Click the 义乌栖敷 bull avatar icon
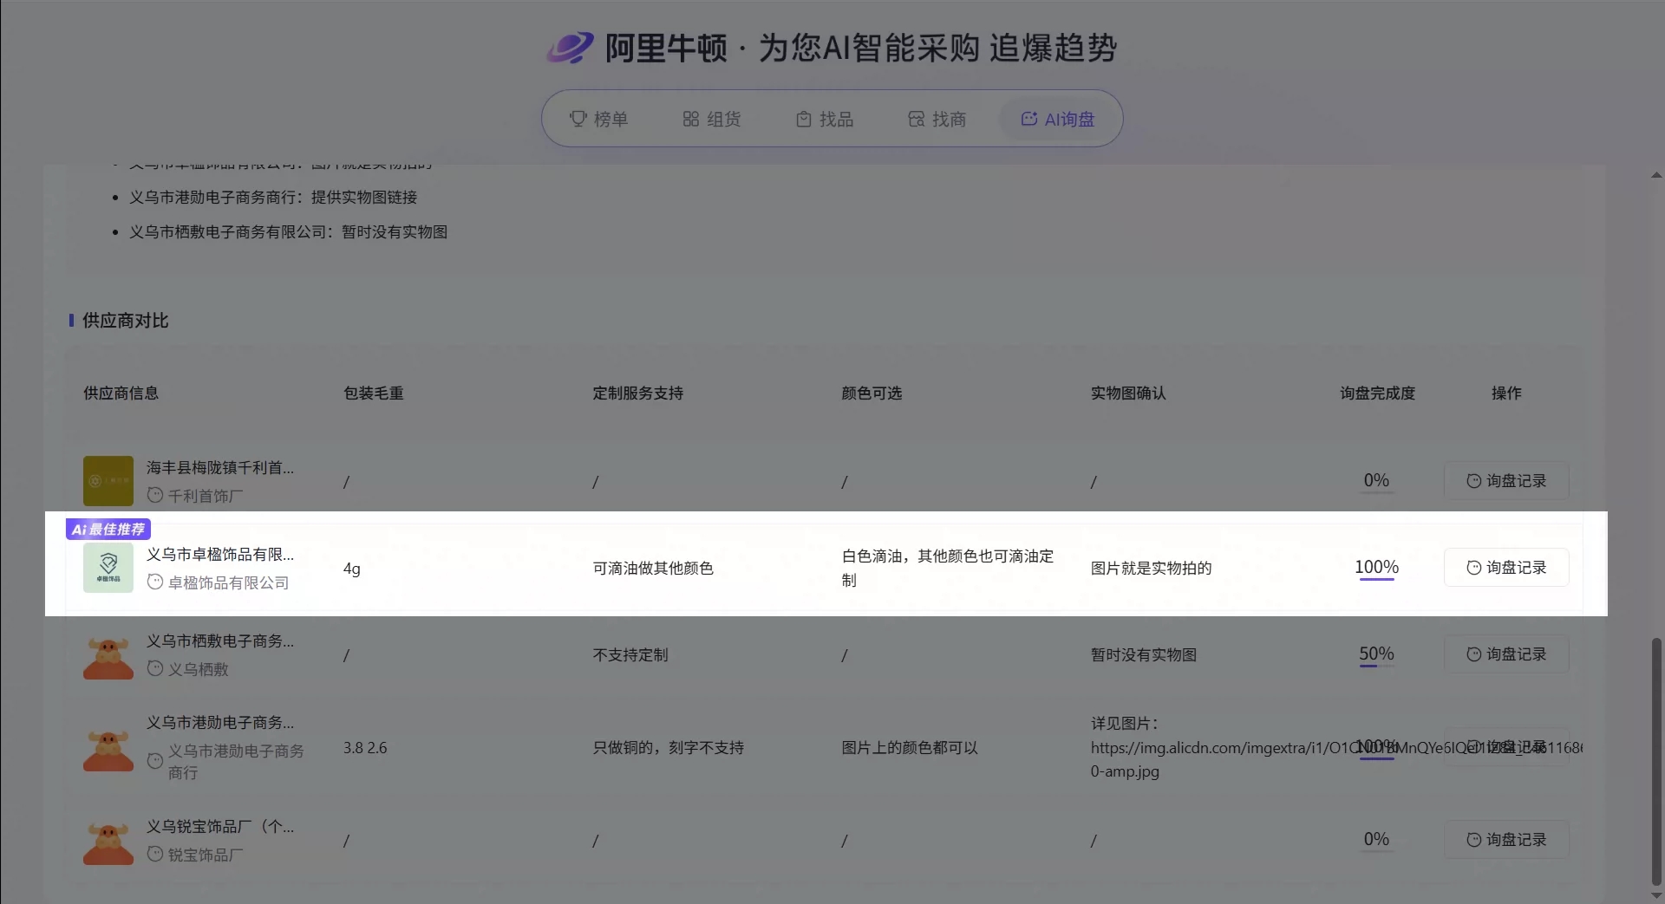This screenshot has height=904, width=1665. tap(108, 659)
